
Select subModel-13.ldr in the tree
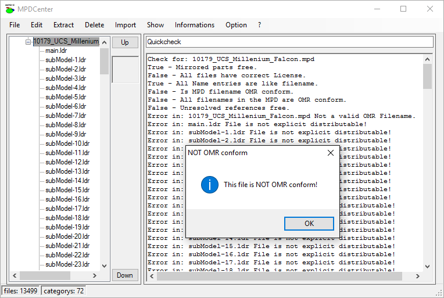[67, 171]
